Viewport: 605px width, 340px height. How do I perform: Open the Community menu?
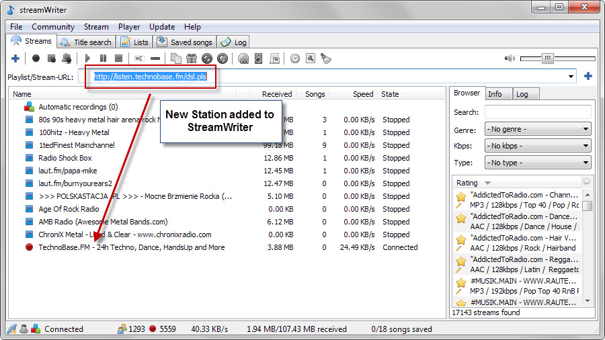click(53, 27)
